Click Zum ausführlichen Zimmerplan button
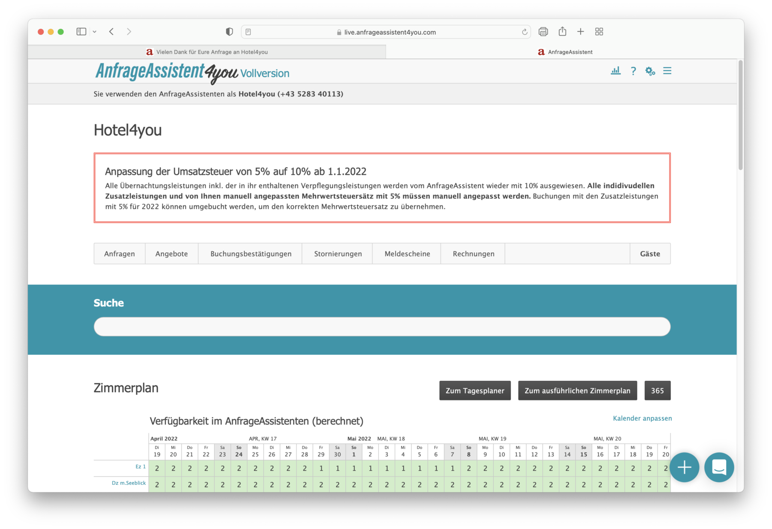 coord(577,391)
